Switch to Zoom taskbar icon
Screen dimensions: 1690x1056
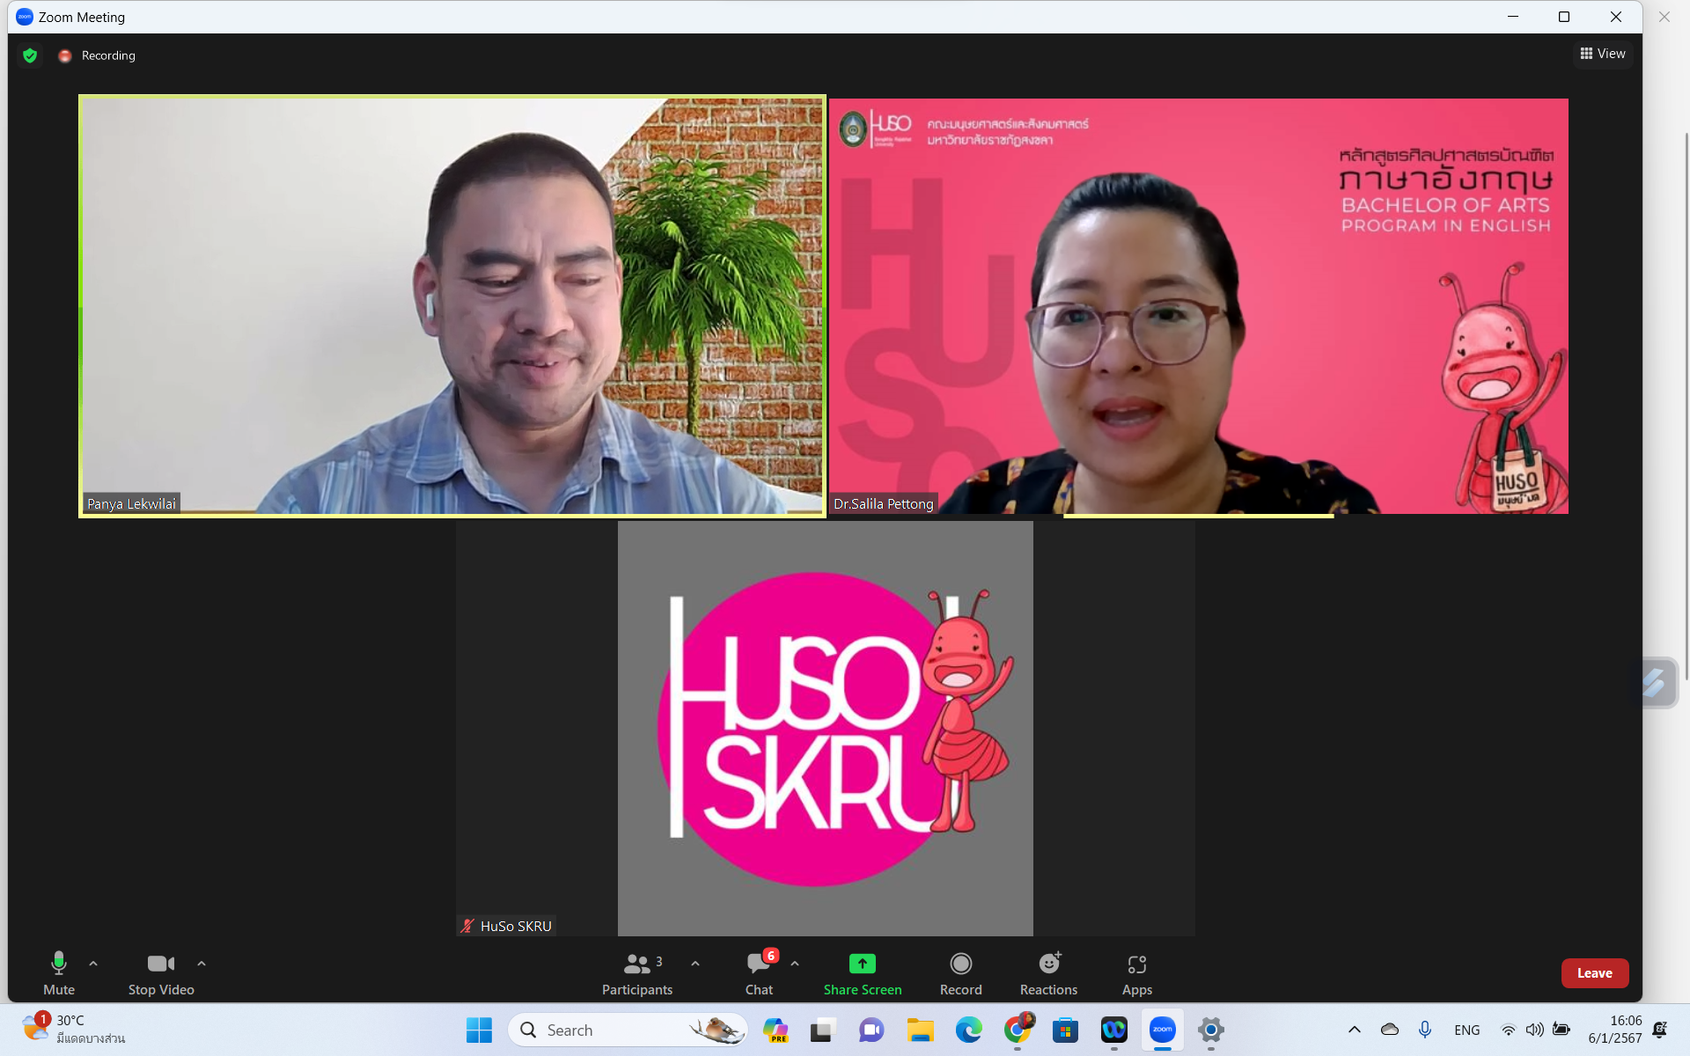[x=1163, y=1030]
